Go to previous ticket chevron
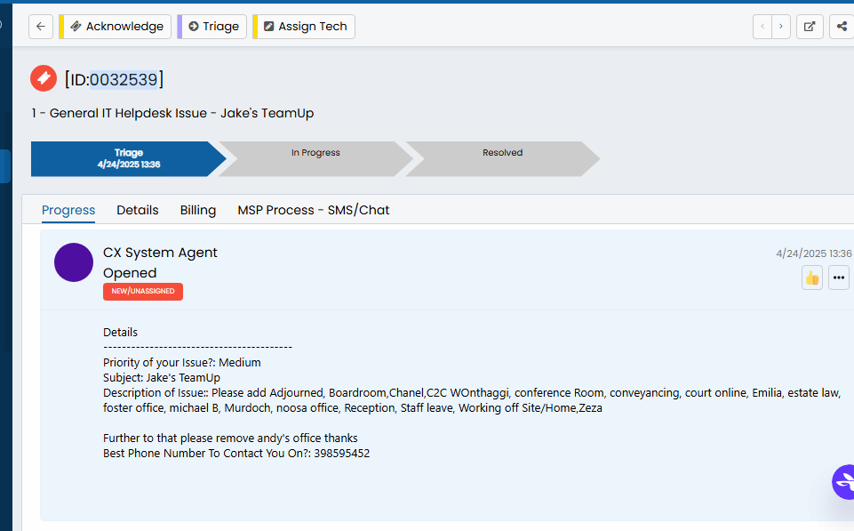 click(762, 27)
